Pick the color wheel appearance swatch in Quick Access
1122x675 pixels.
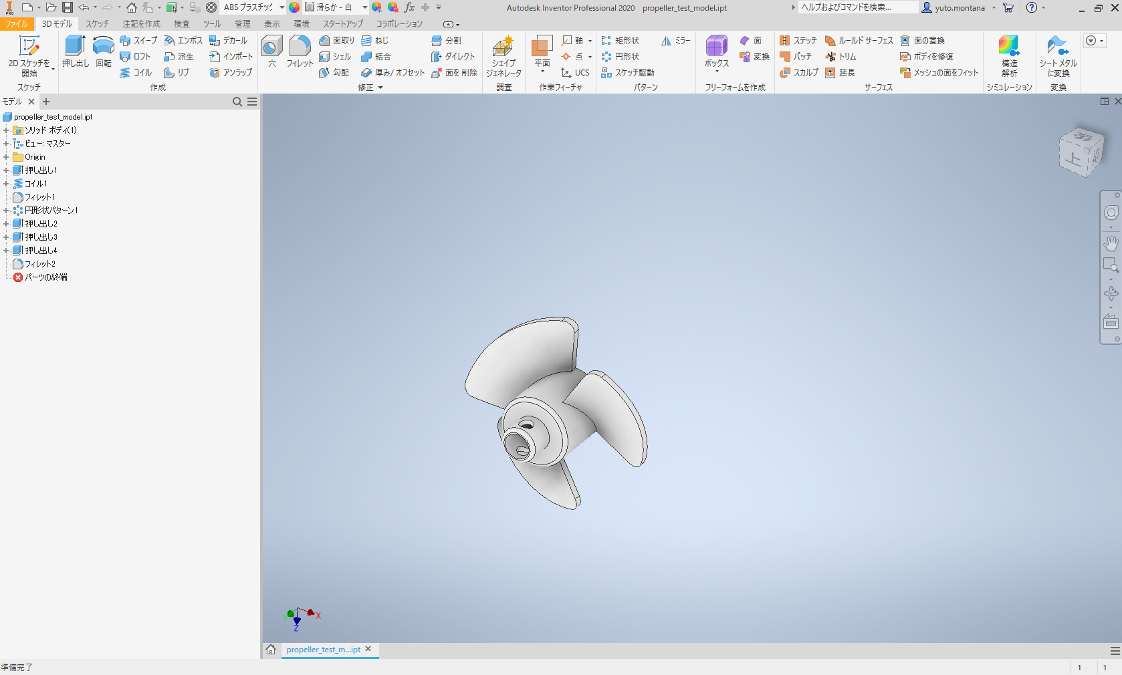294,7
